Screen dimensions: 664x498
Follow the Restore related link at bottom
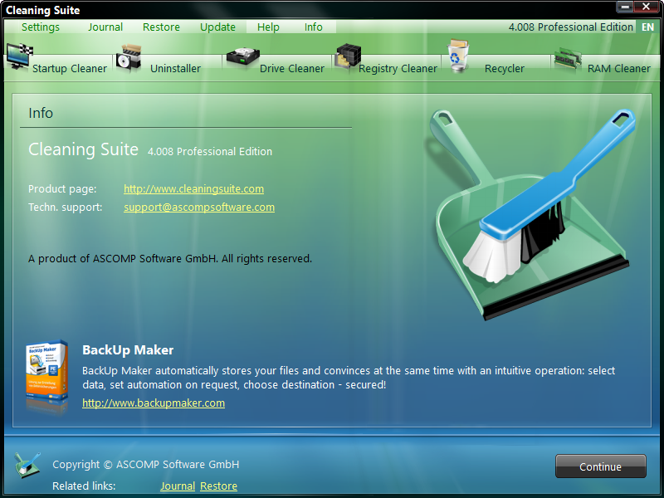[x=218, y=486]
